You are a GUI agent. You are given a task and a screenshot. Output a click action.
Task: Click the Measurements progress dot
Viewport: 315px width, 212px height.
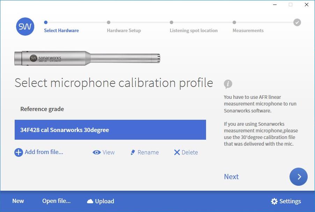[x=235, y=22]
